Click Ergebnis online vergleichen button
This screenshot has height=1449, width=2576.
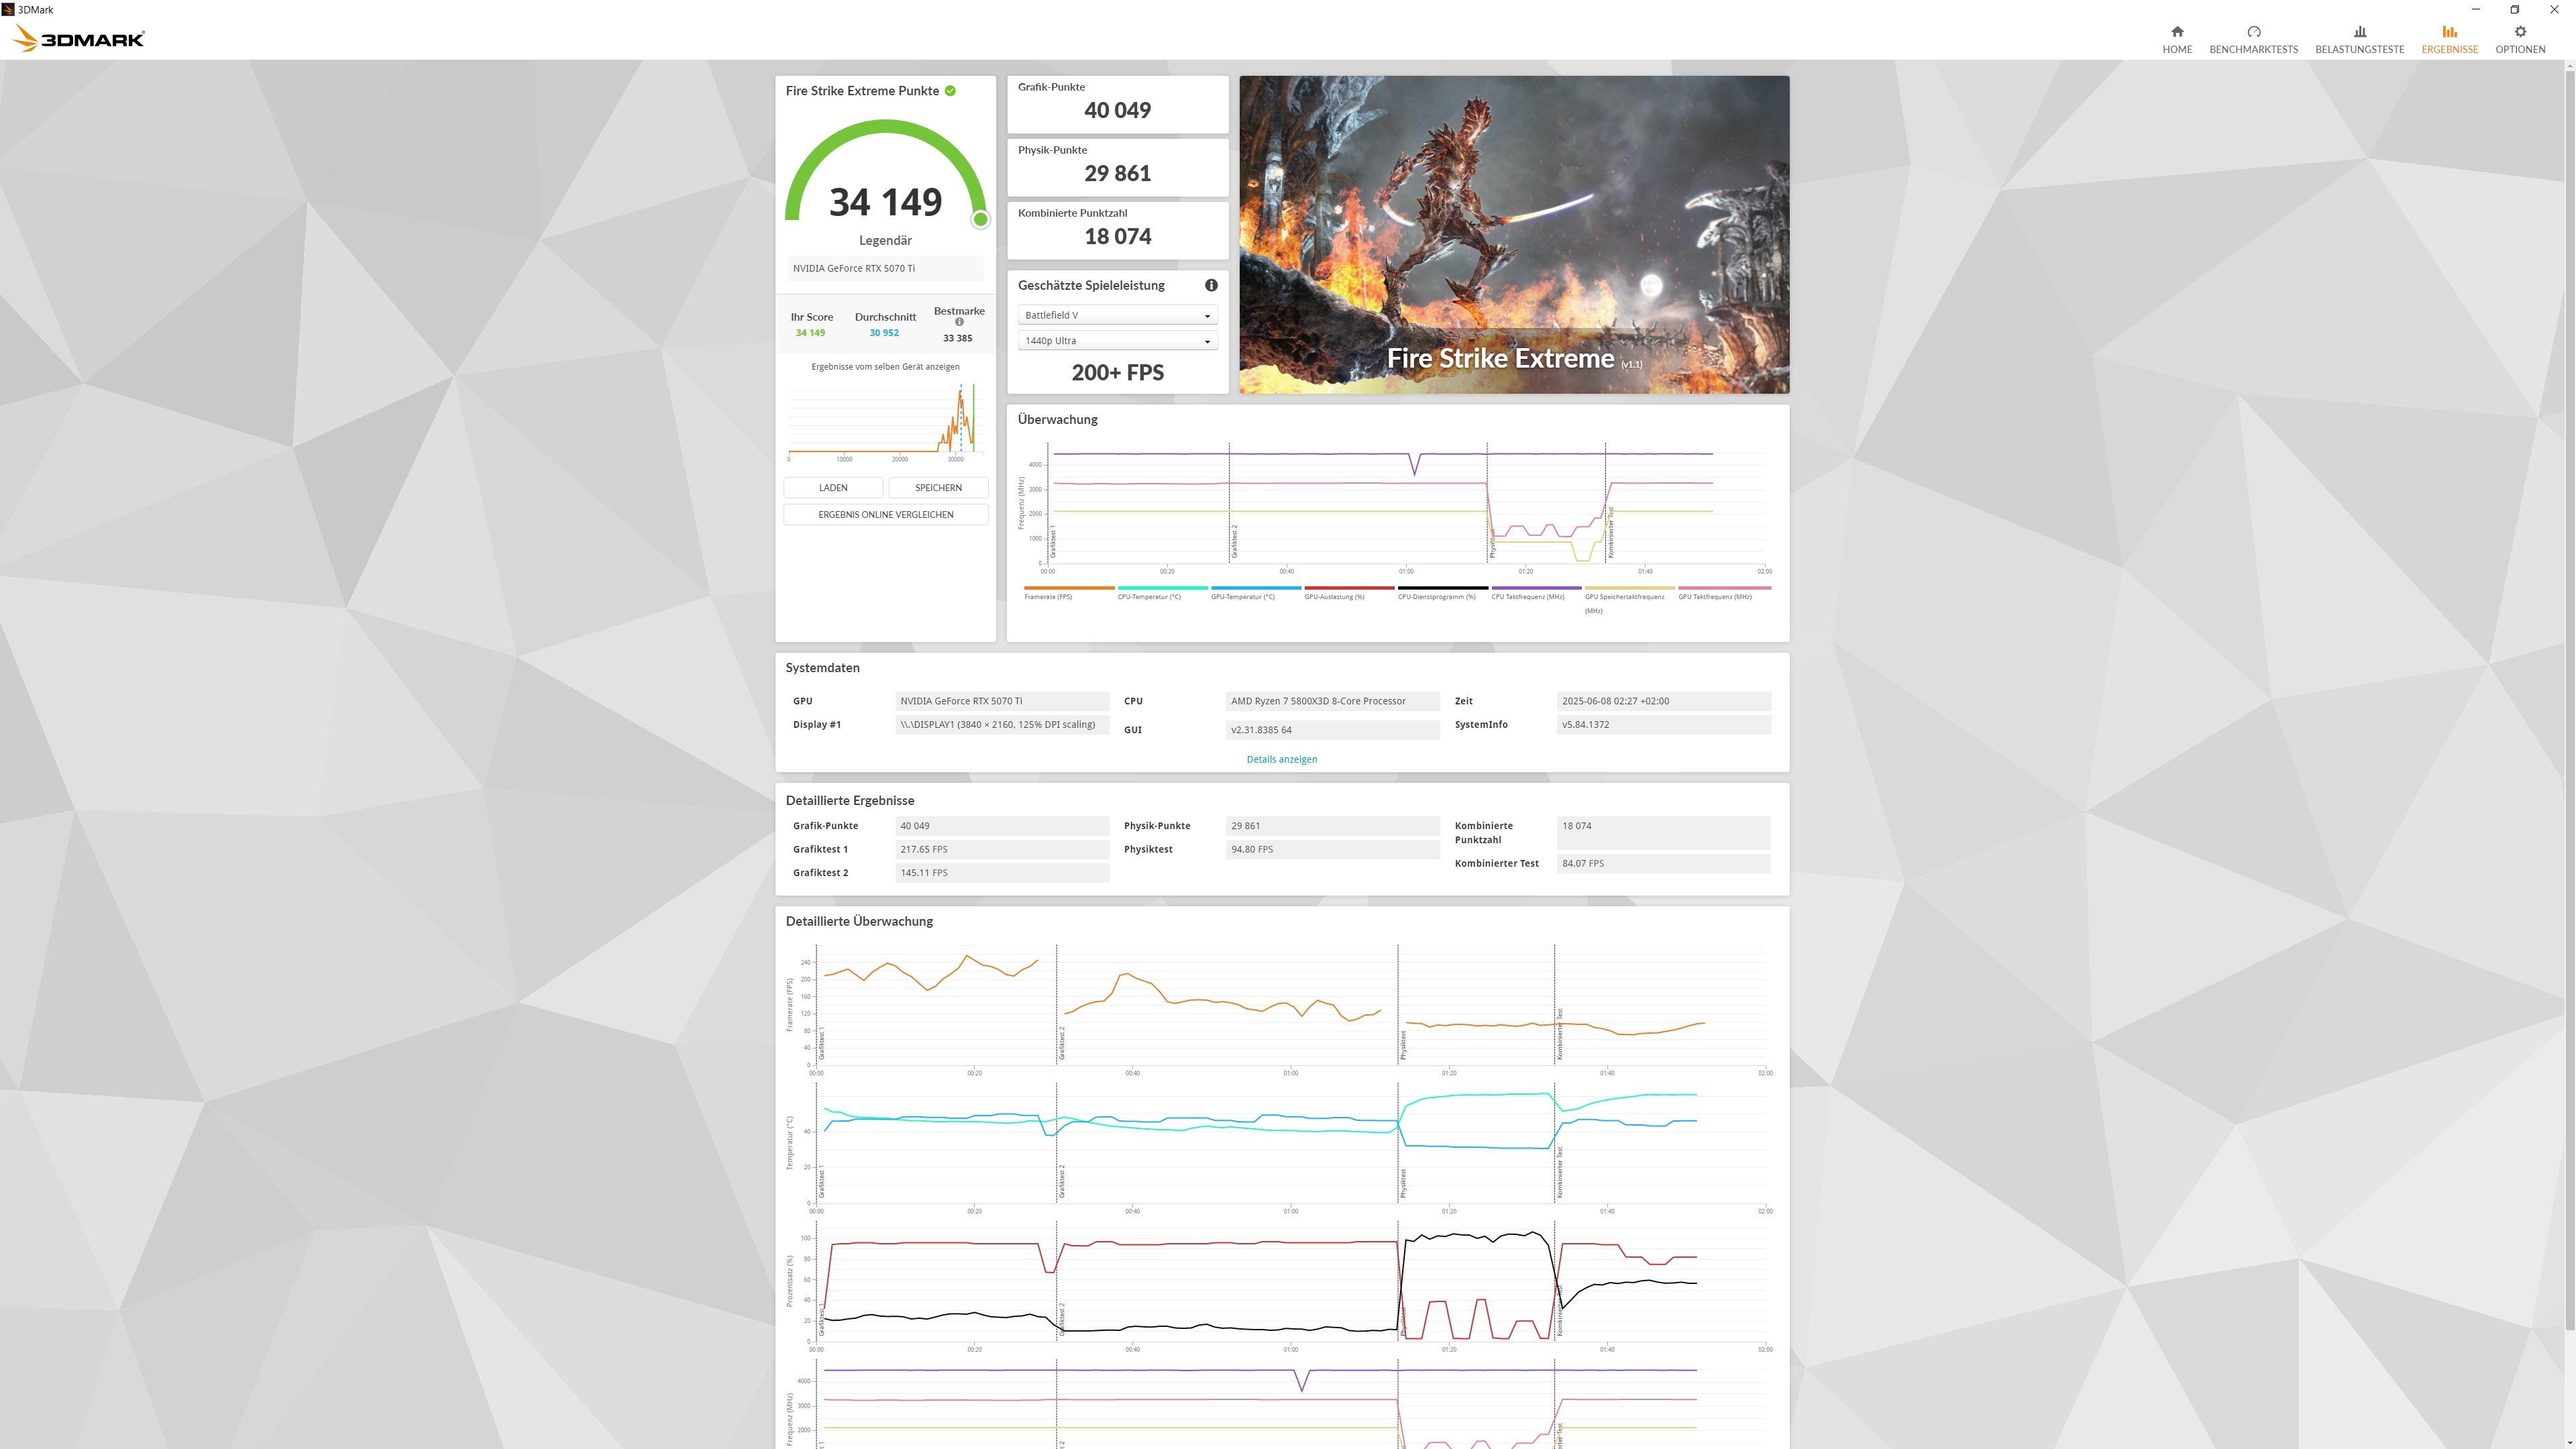click(885, 515)
